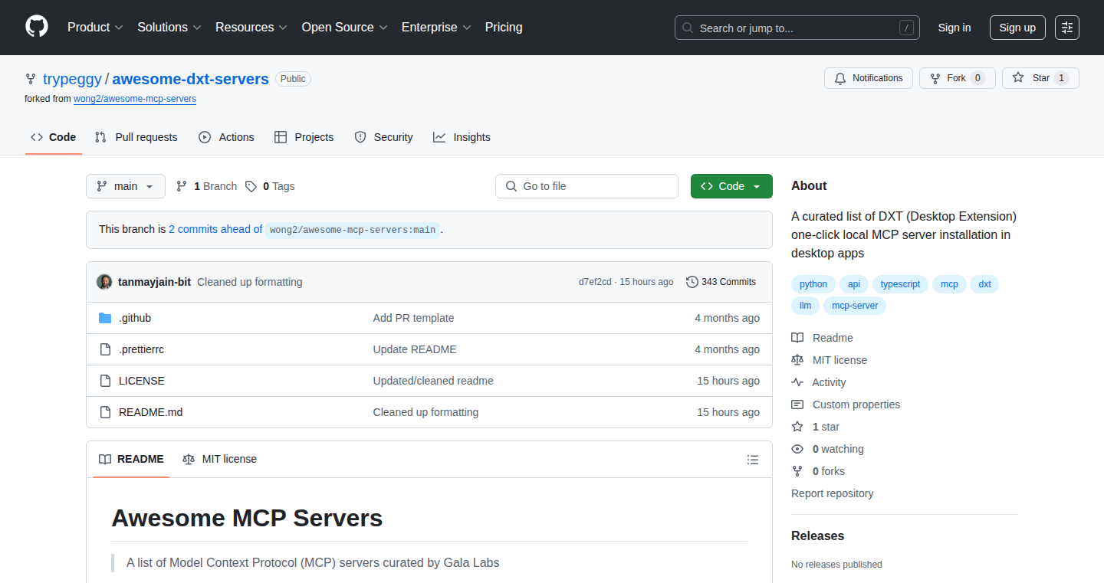Open the .prettierrc file
This screenshot has height=583, width=1104.
[x=141, y=349]
